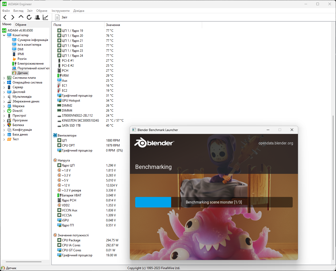
Task: Open the graph chart toolbar icon
Action: (x=45, y=17)
